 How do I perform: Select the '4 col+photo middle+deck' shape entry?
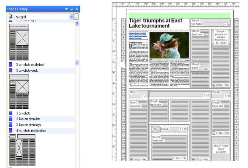(42, 131)
